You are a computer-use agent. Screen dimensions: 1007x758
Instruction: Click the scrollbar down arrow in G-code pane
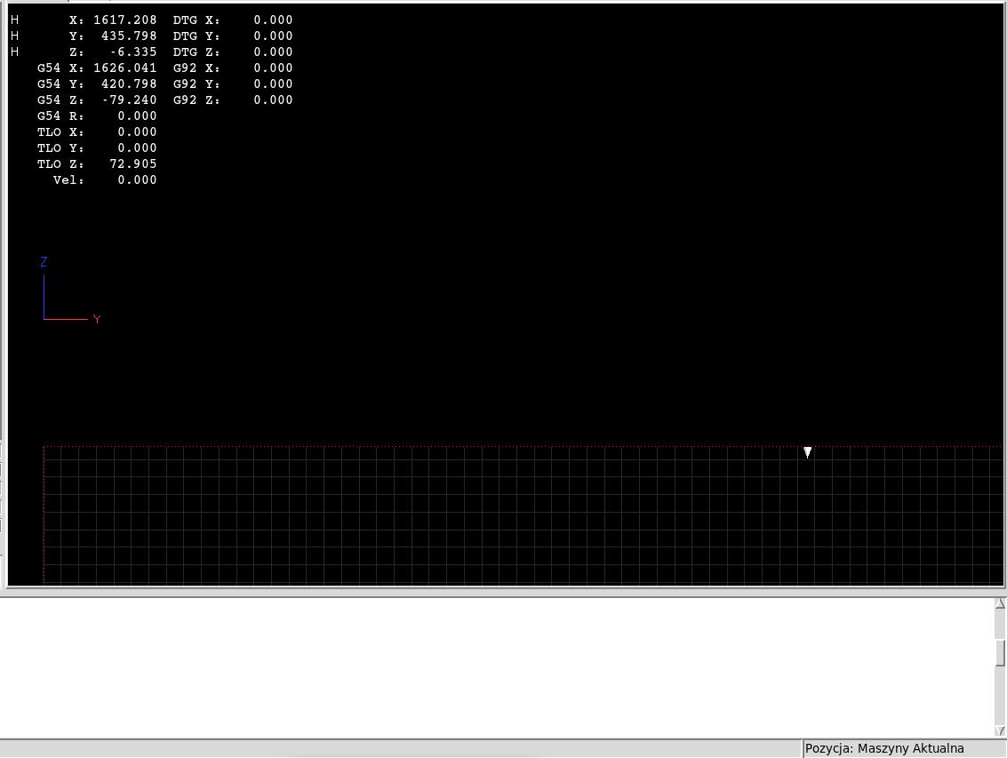coord(1000,731)
